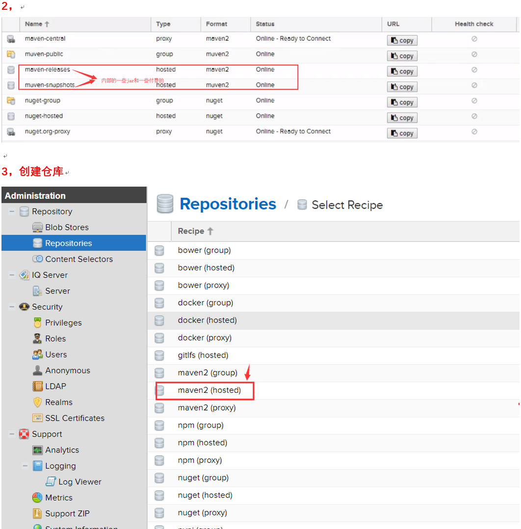521x529 pixels.
Task: Copy URL of maven-central repository
Action: tap(402, 41)
